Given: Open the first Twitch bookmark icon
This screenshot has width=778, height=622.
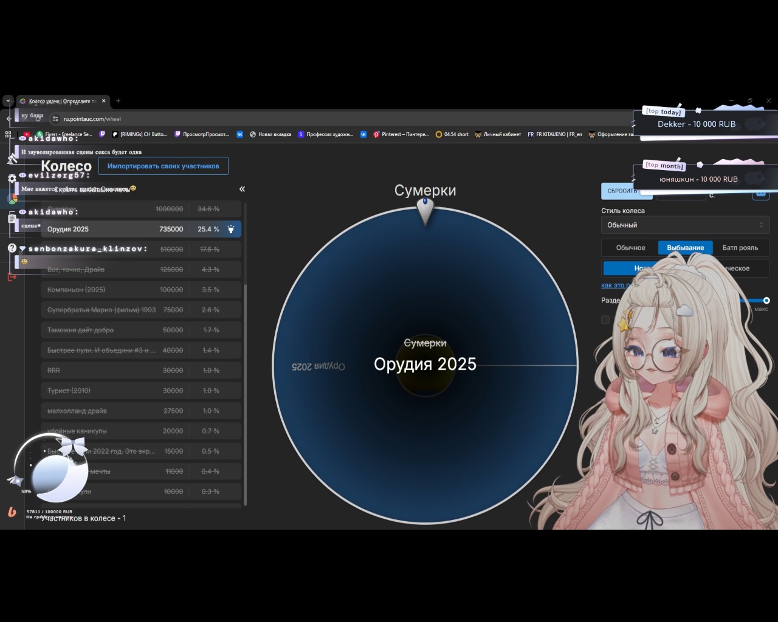Looking at the screenshot, I should pyautogui.click(x=102, y=134).
